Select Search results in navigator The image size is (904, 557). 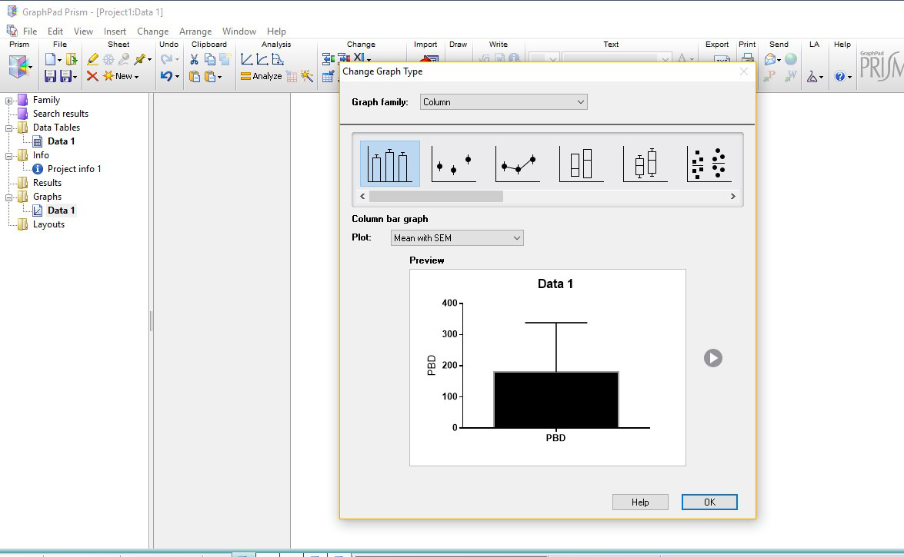coord(61,114)
